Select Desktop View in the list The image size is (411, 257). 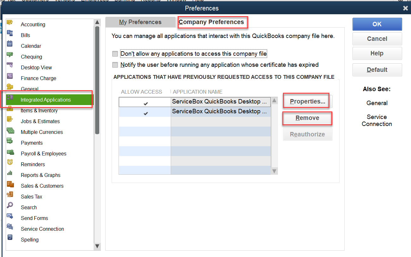pyautogui.click(x=36, y=67)
